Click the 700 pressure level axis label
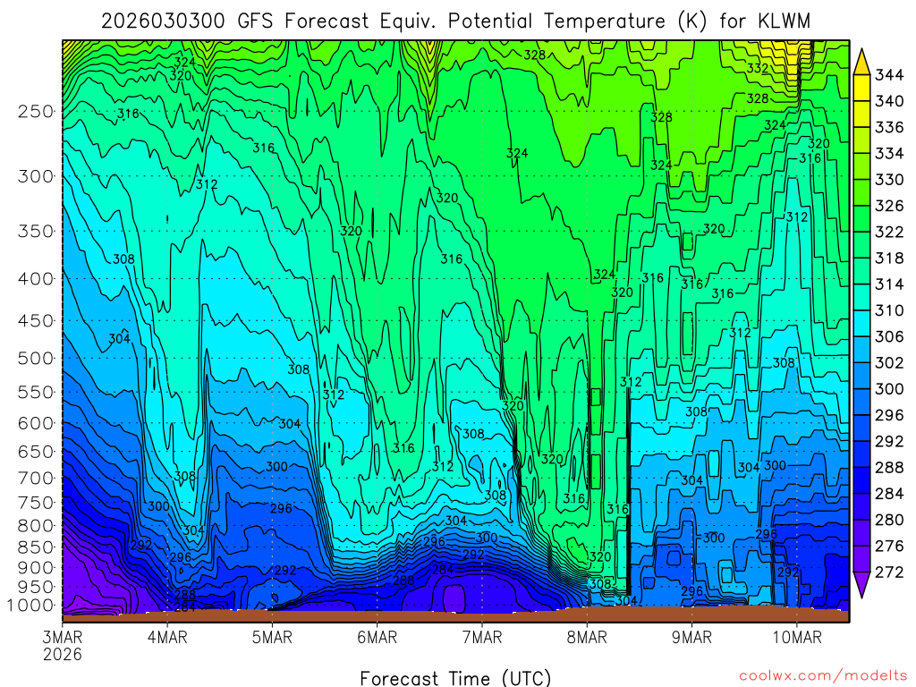Screen dimensions: 916x687 click(36, 478)
